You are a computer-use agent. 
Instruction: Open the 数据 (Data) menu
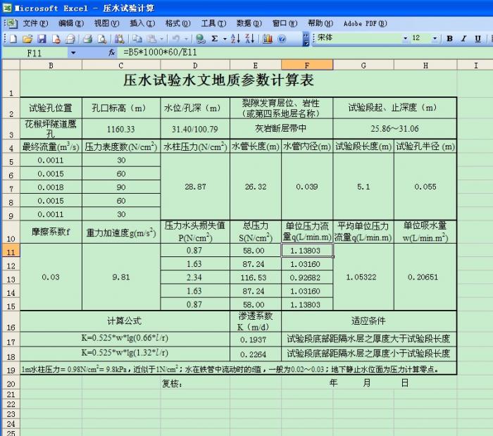244,23
